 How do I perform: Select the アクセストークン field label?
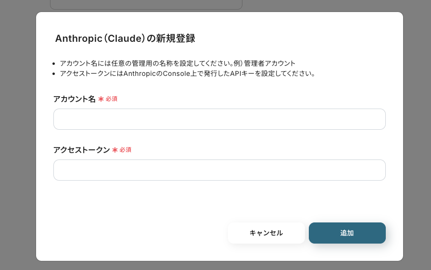pos(81,150)
